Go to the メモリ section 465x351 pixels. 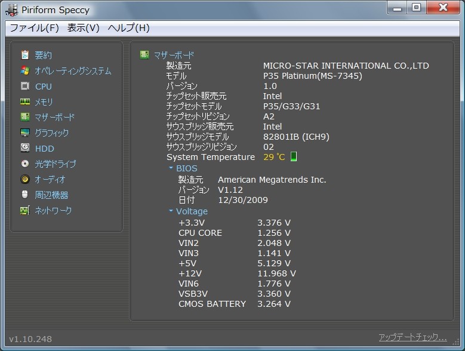click(44, 102)
